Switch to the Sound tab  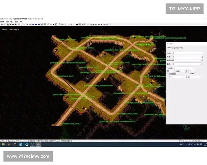(180, 48)
